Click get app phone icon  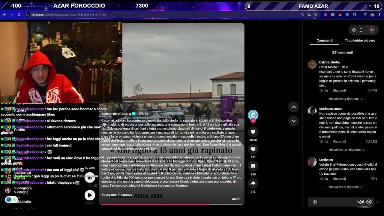(x=361, y=30)
